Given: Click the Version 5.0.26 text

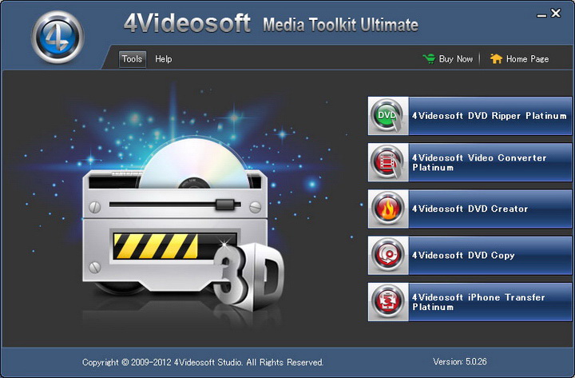Looking at the screenshot, I should tap(459, 362).
